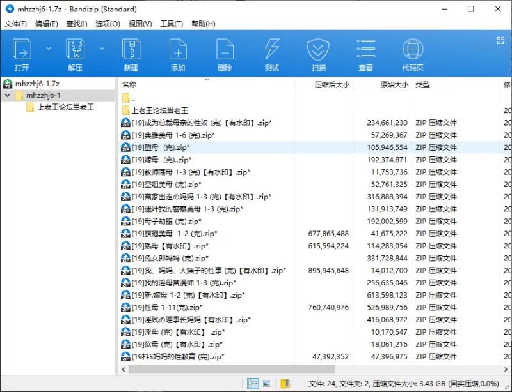This screenshot has width=512, height=392.
Task: Collapse the mhzzhj6-1 folder tree node
Action: click(x=7, y=96)
